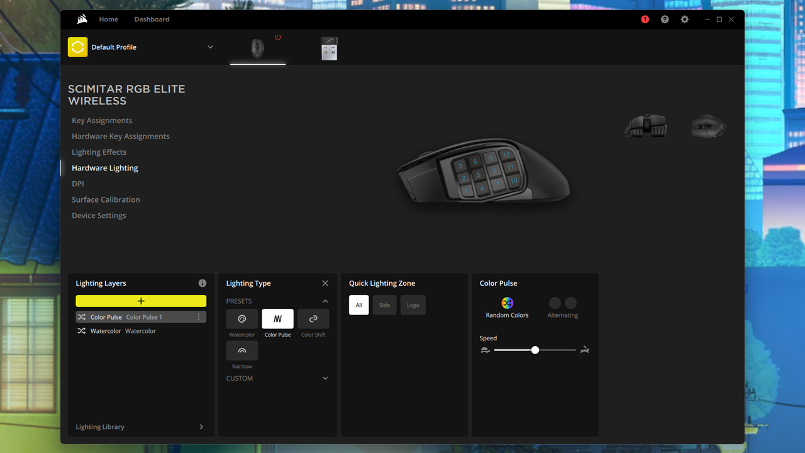Click the Quick Lighting Zone heading

tap(382, 283)
